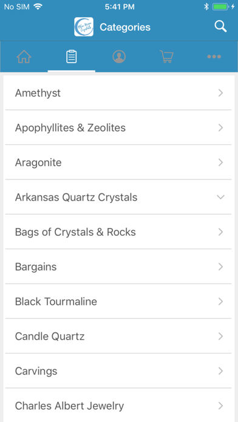This screenshot has width=238, height=422.
Task: Tap the Categories header title
Action: pos(125,27)
